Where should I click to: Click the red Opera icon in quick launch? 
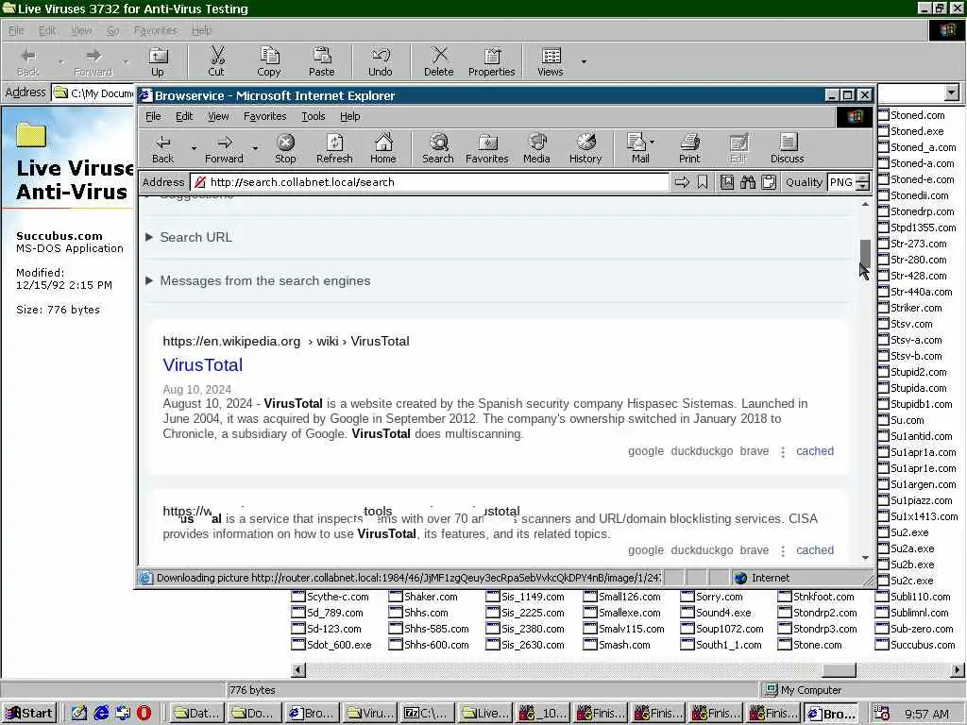click(x=144, y=714)
